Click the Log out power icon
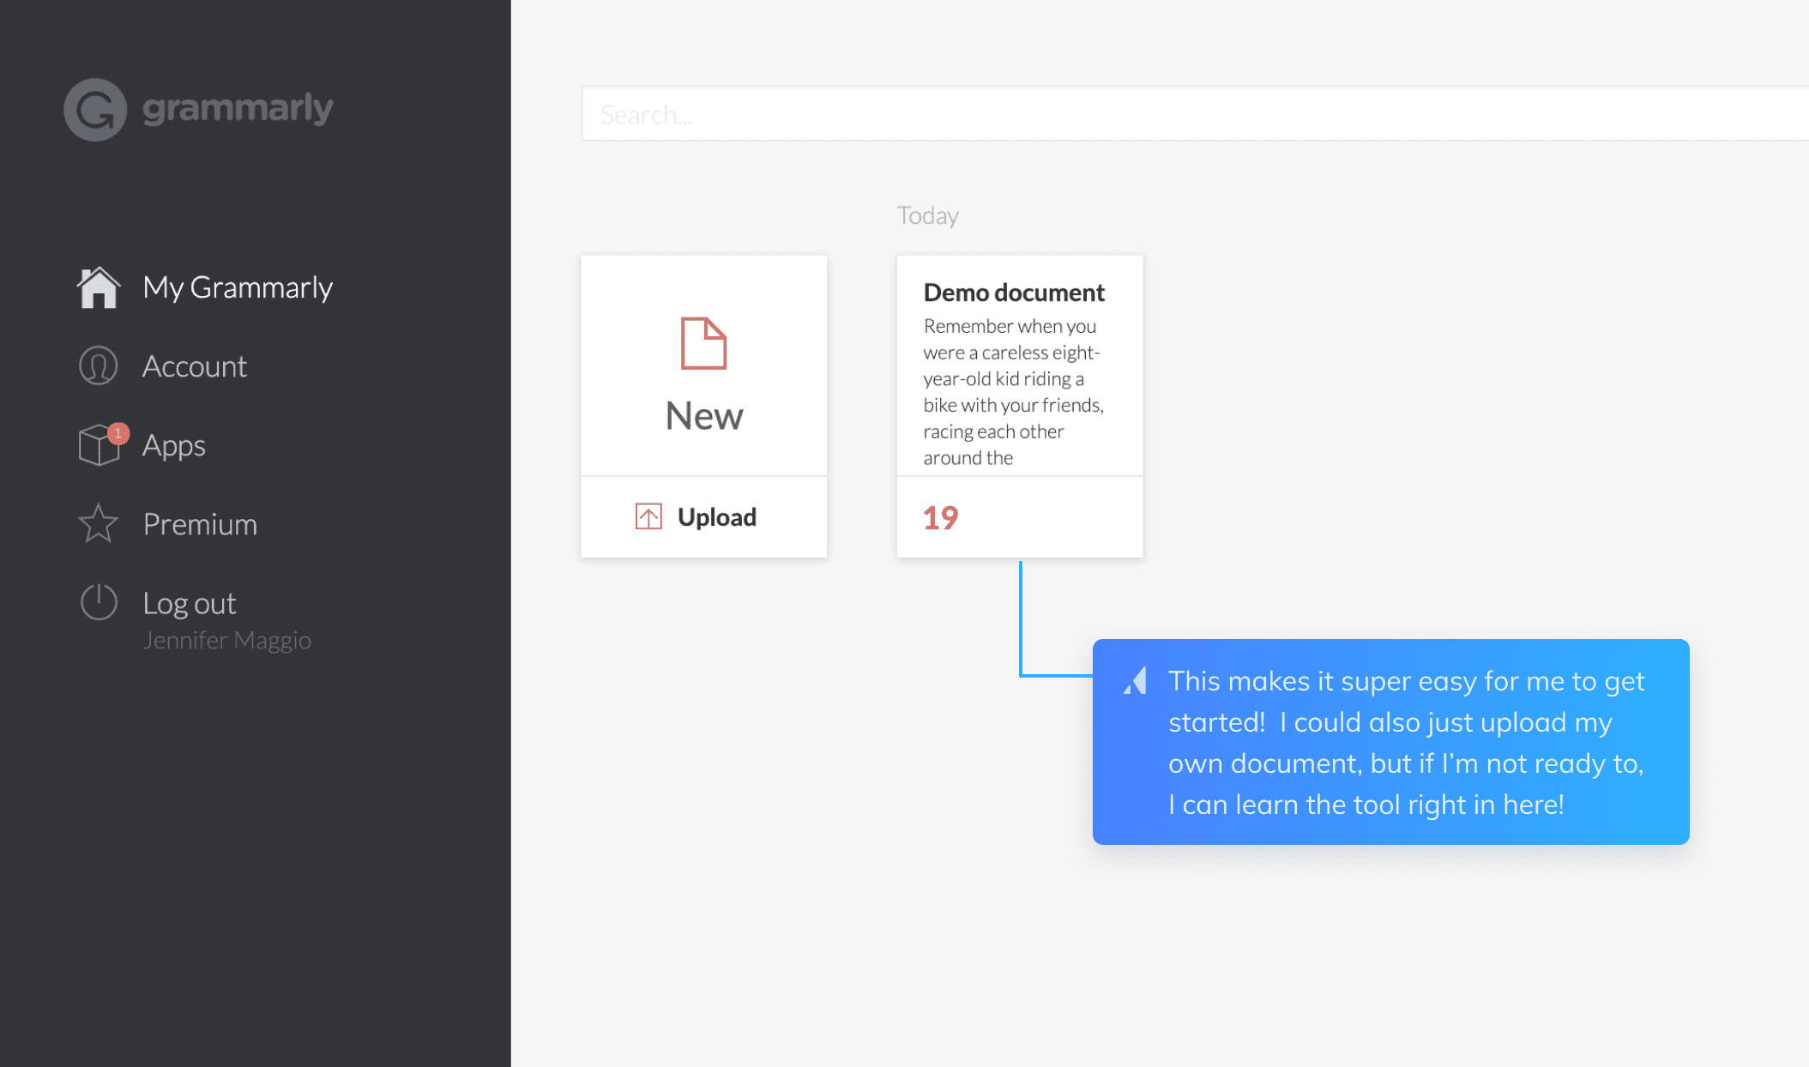Screen dimensions: 1809x1067 (x=99, y=601)
